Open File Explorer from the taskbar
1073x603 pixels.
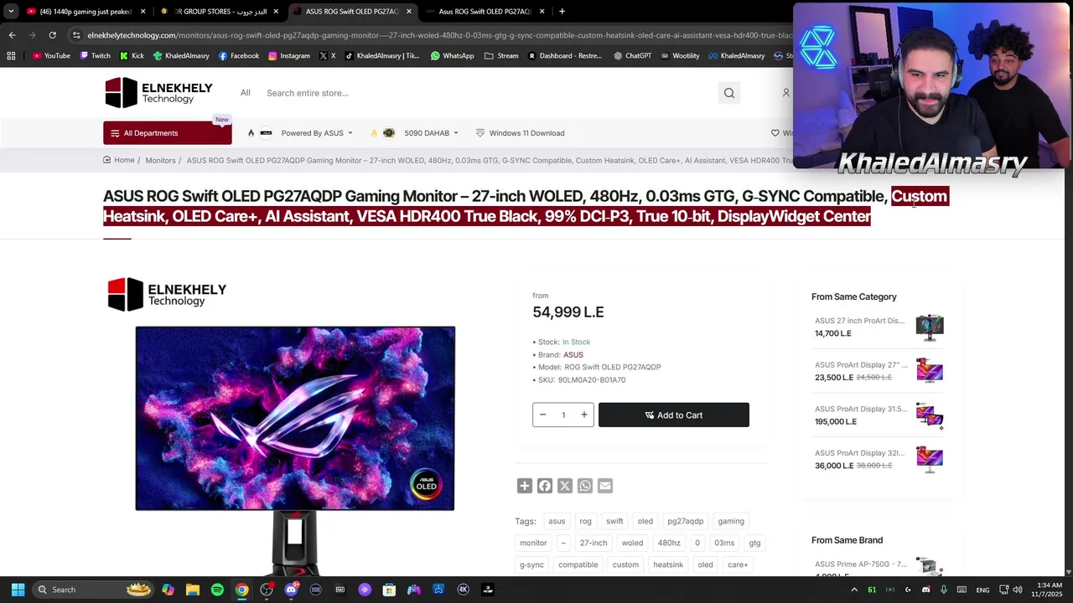tap(193, 590)
